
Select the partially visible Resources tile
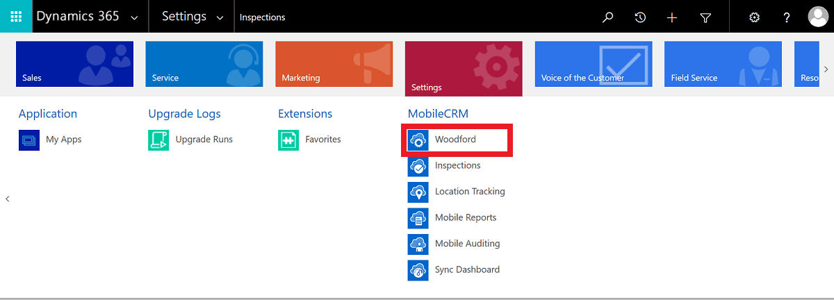806,64
